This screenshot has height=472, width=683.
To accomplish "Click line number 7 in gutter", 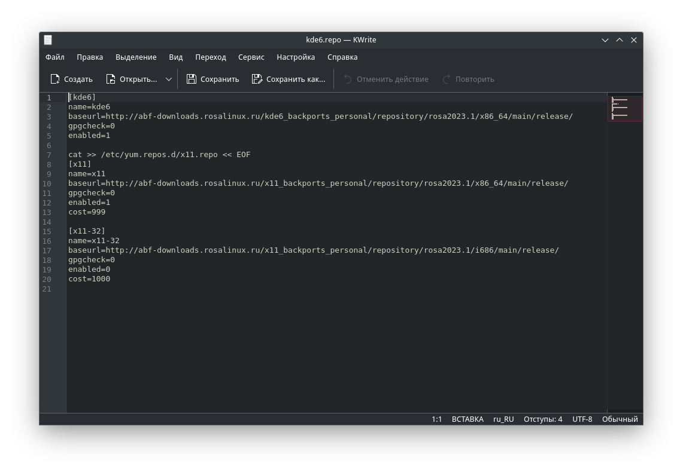I will coord(48,155).
